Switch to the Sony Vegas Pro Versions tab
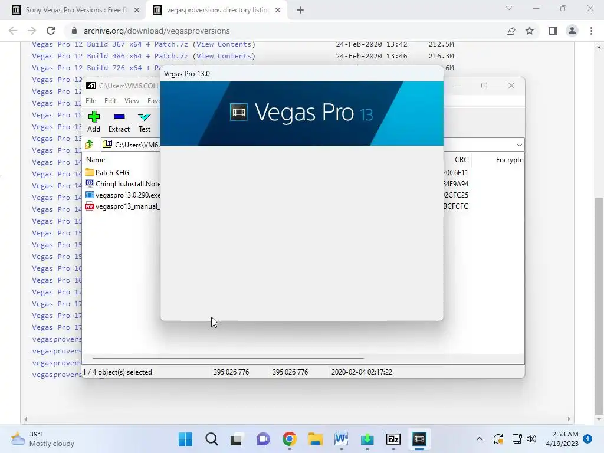 tap(76, 10)
